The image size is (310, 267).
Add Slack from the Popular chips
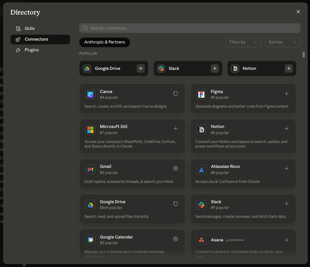tap(215, 68)
